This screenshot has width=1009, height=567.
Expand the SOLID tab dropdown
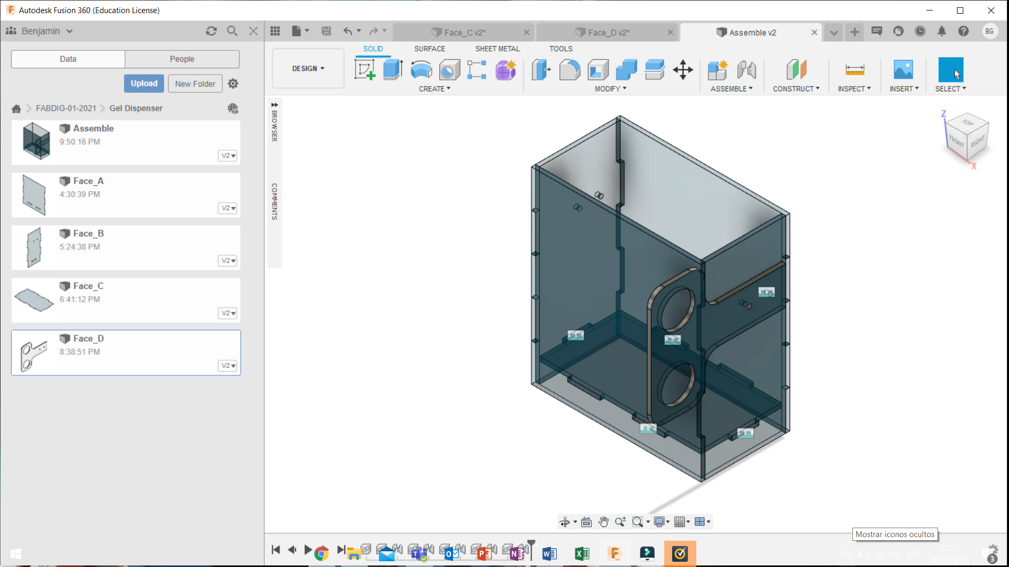pyautogui.click(x=373, y=48)
